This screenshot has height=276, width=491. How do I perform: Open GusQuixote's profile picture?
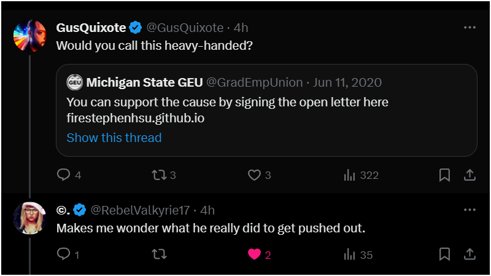[x=29, y=34]
